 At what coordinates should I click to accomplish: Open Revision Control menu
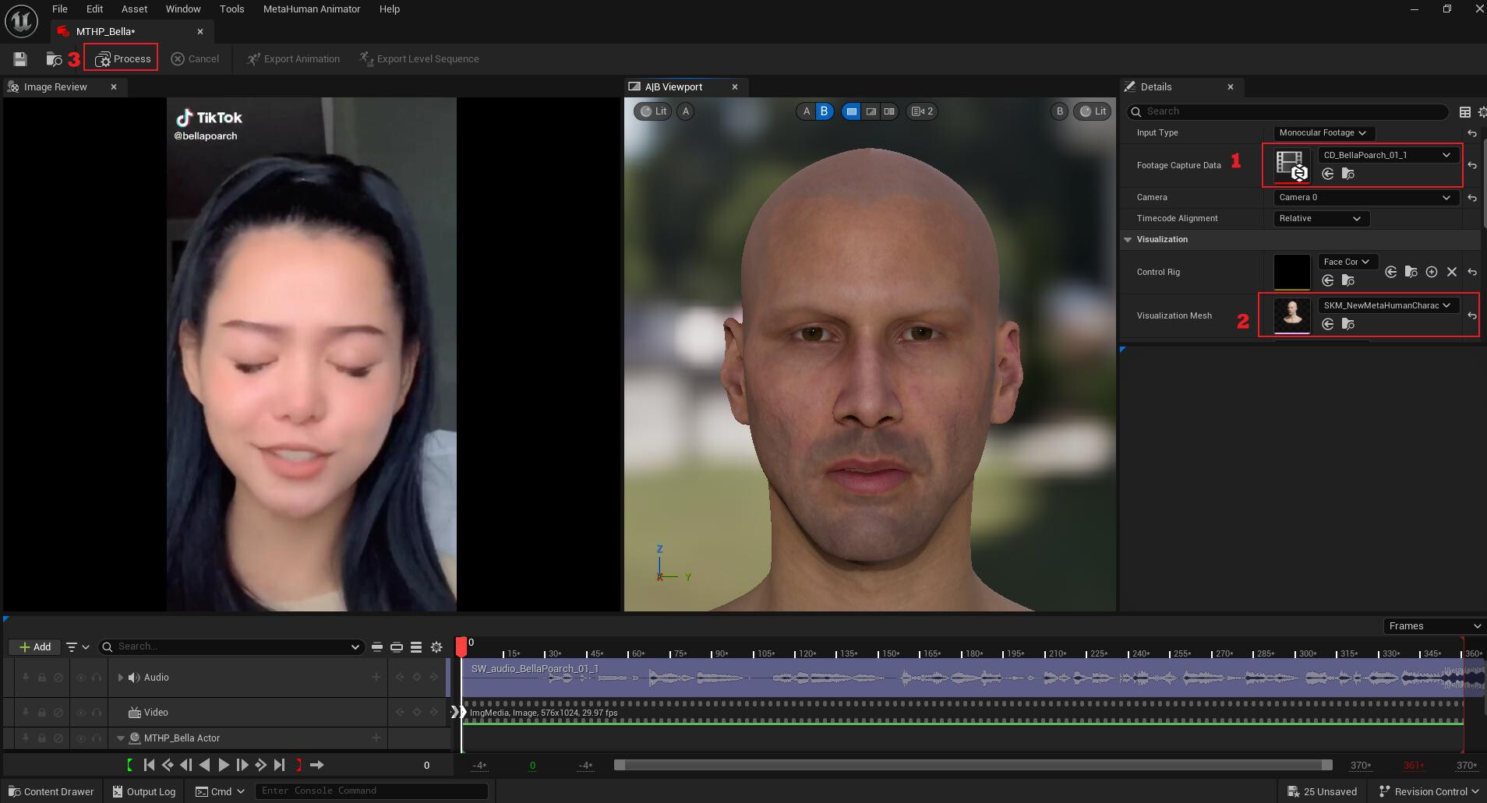tap(1429, 792)
